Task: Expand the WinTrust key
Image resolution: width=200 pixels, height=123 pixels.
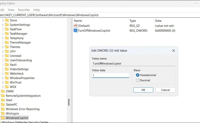Action: (3, 82)
